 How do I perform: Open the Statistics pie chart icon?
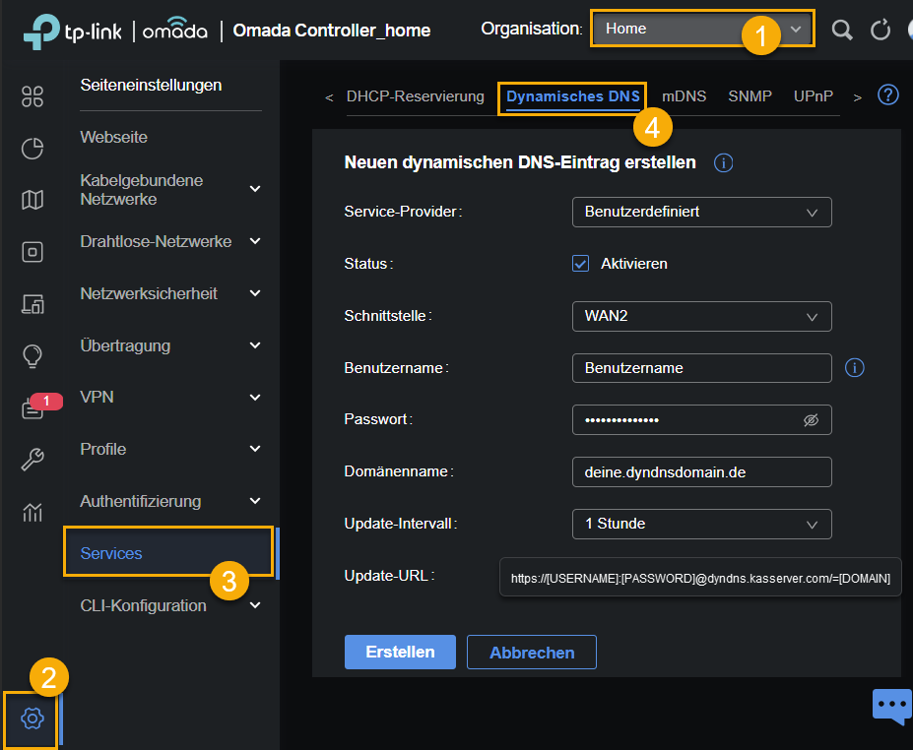(33, 149)
